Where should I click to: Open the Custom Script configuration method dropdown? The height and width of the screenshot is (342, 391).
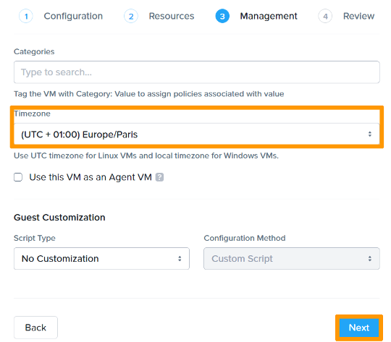click(292, 259)
